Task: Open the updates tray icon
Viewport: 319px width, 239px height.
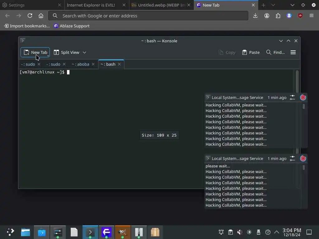Action: 268,232
